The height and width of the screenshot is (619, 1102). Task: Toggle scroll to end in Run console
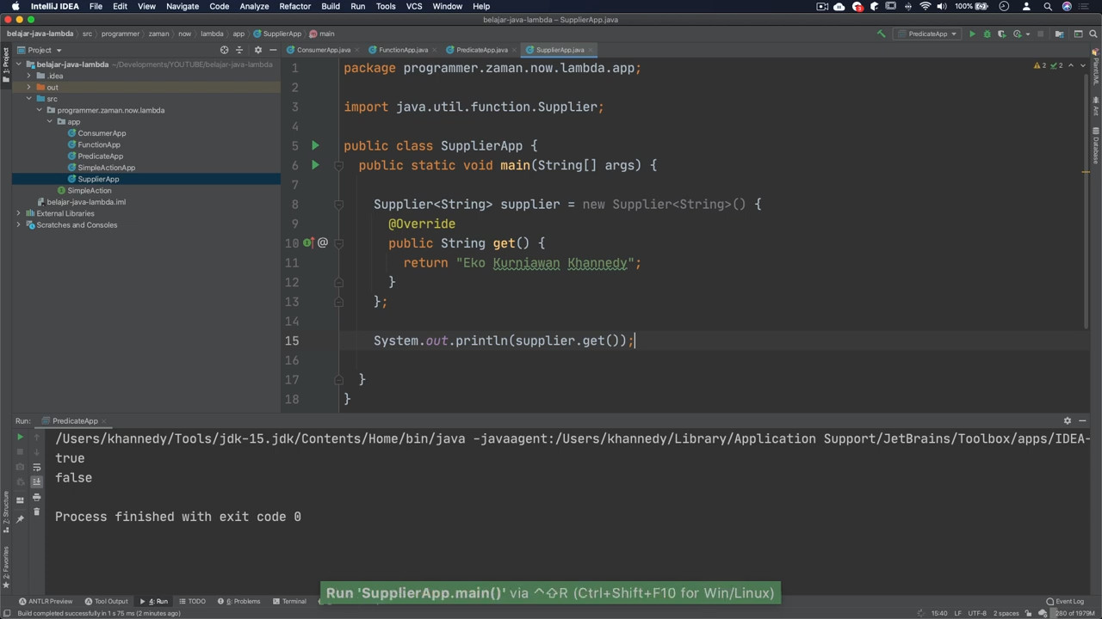coord(36,481)
